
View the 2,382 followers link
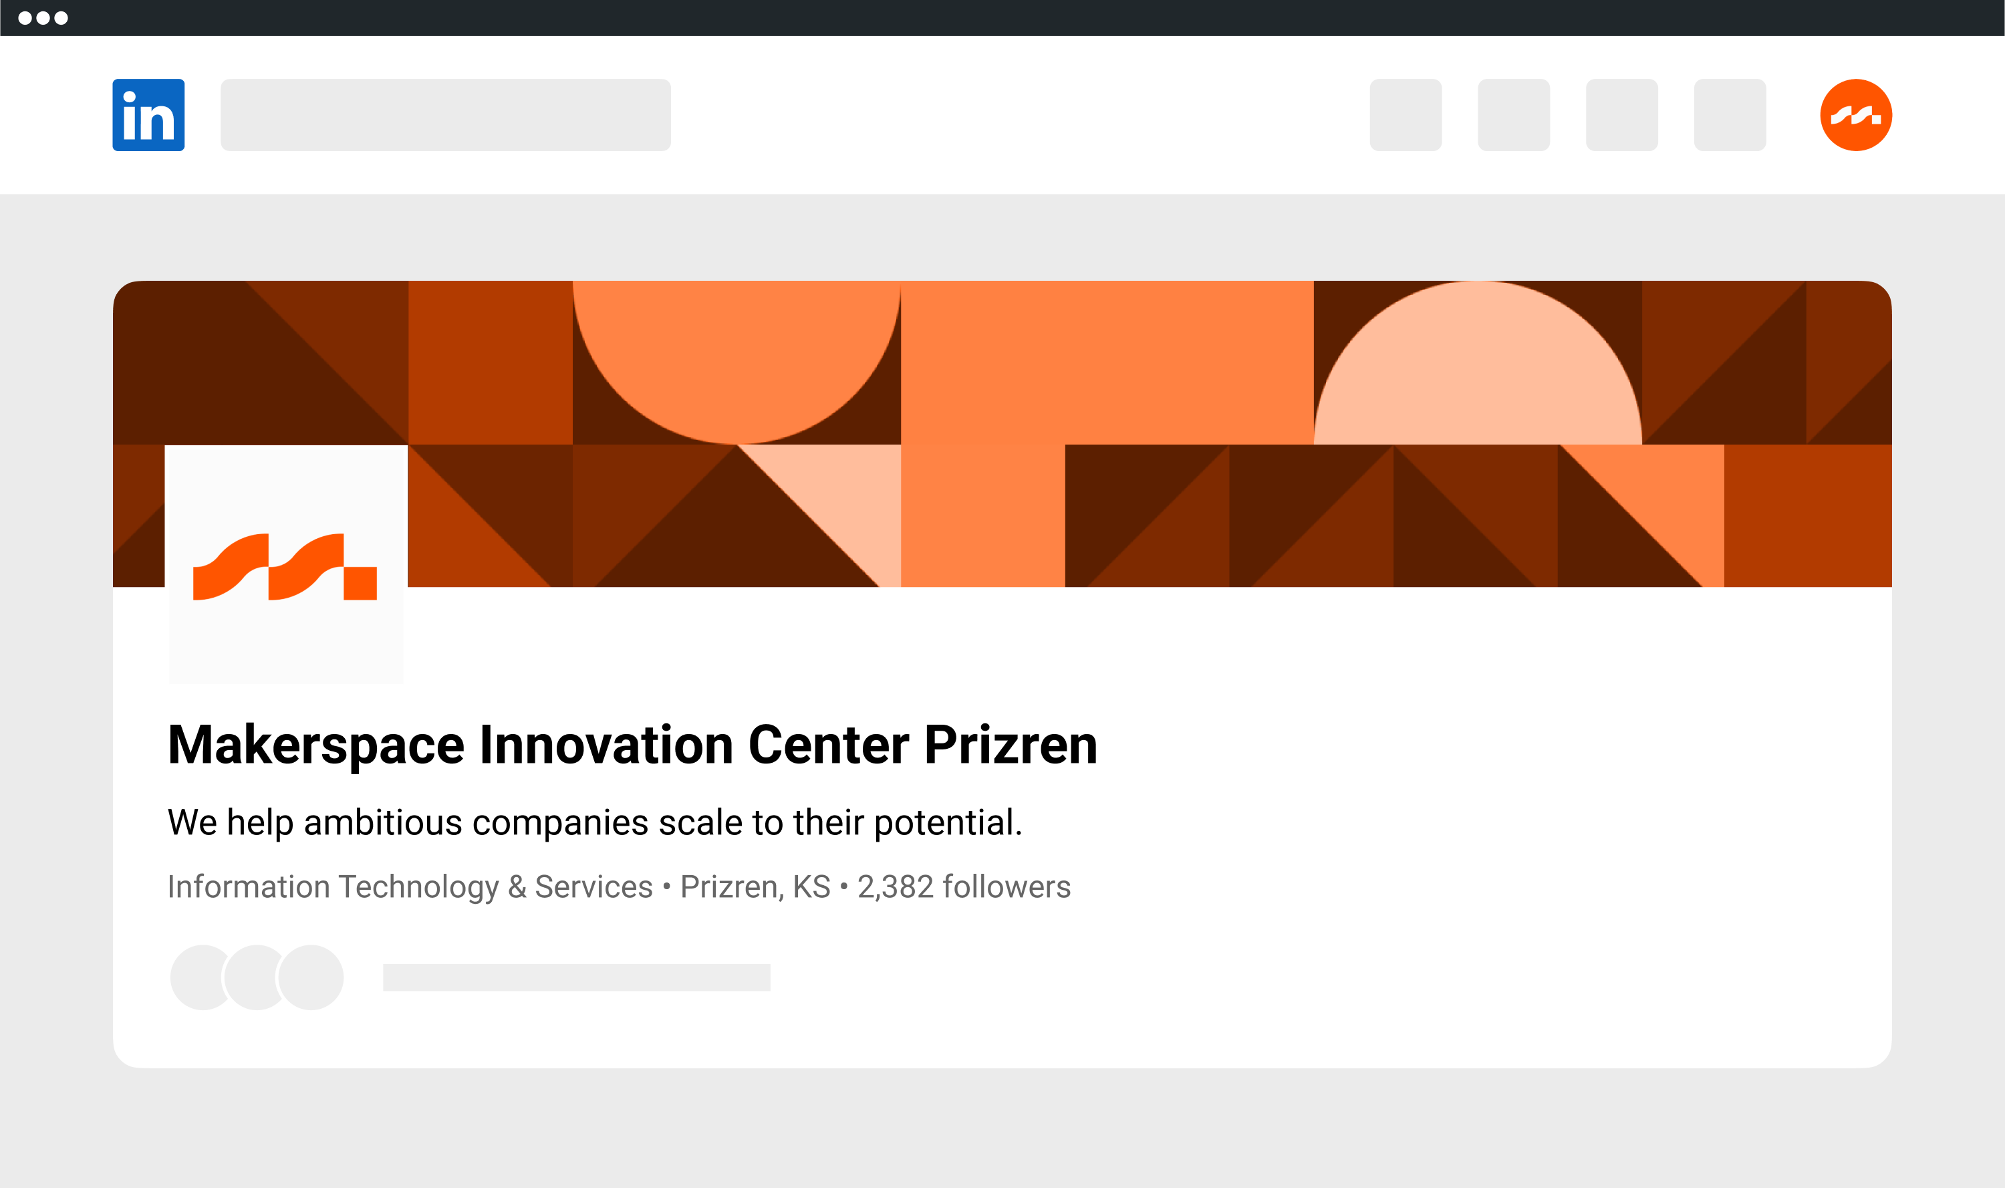click(x=963, y=887)
